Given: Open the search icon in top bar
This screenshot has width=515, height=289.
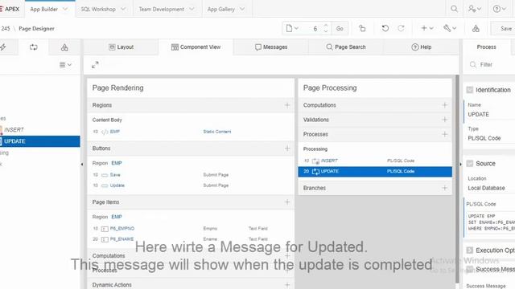Looking at the screenshot, I should pyautogui.click(x=454, y=9).
